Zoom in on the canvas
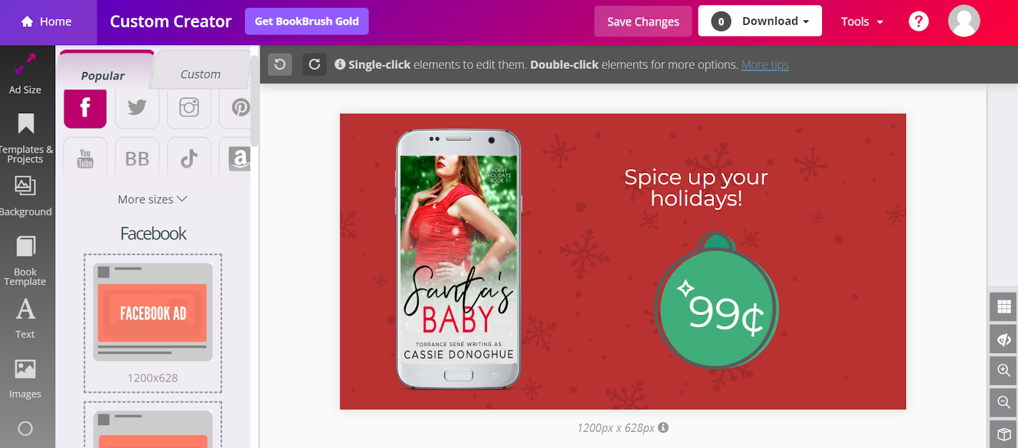The image size is (1018, 448). pyautogui.click(x=1004, y=370)
